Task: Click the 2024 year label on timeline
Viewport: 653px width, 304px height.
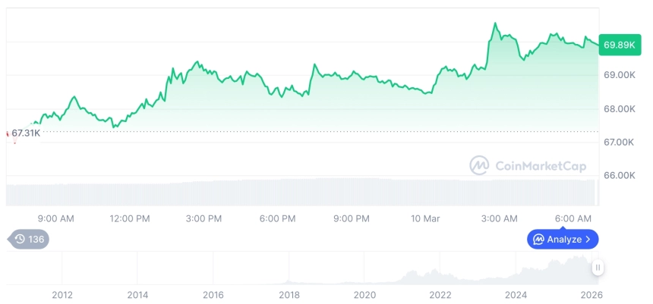Action: 516,295
